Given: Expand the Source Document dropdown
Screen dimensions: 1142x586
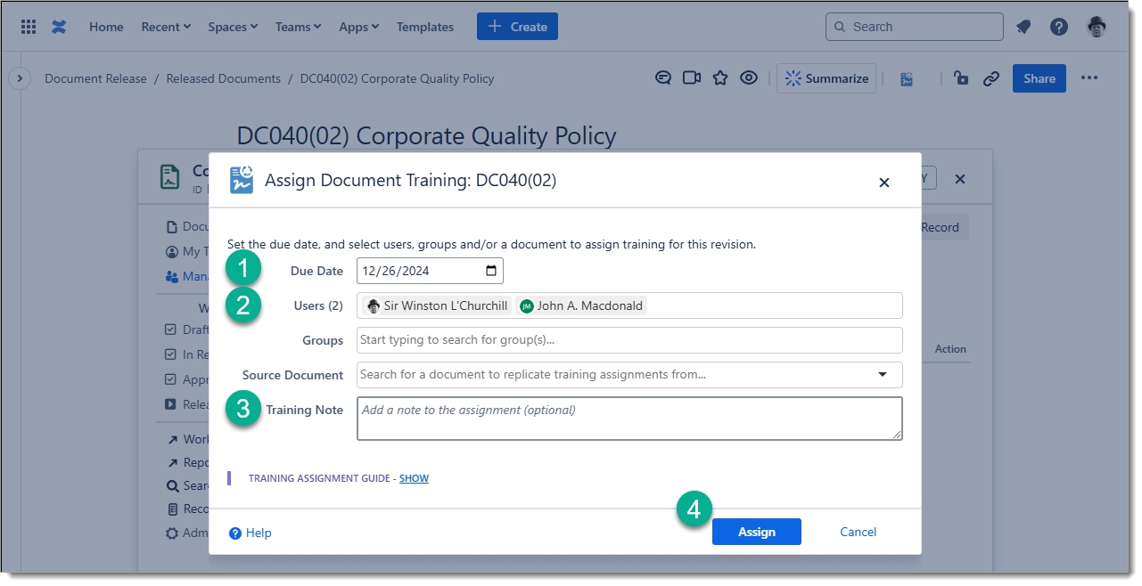Looking at the screenshot, I should tap(883, 375).
